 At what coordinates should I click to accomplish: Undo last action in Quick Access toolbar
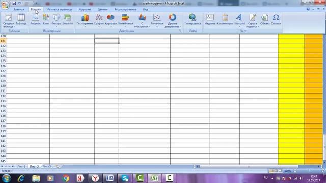[x=19, y=4]
